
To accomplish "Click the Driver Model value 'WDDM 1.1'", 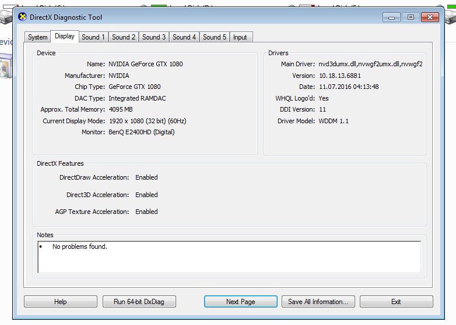I will tap(334, 121).
